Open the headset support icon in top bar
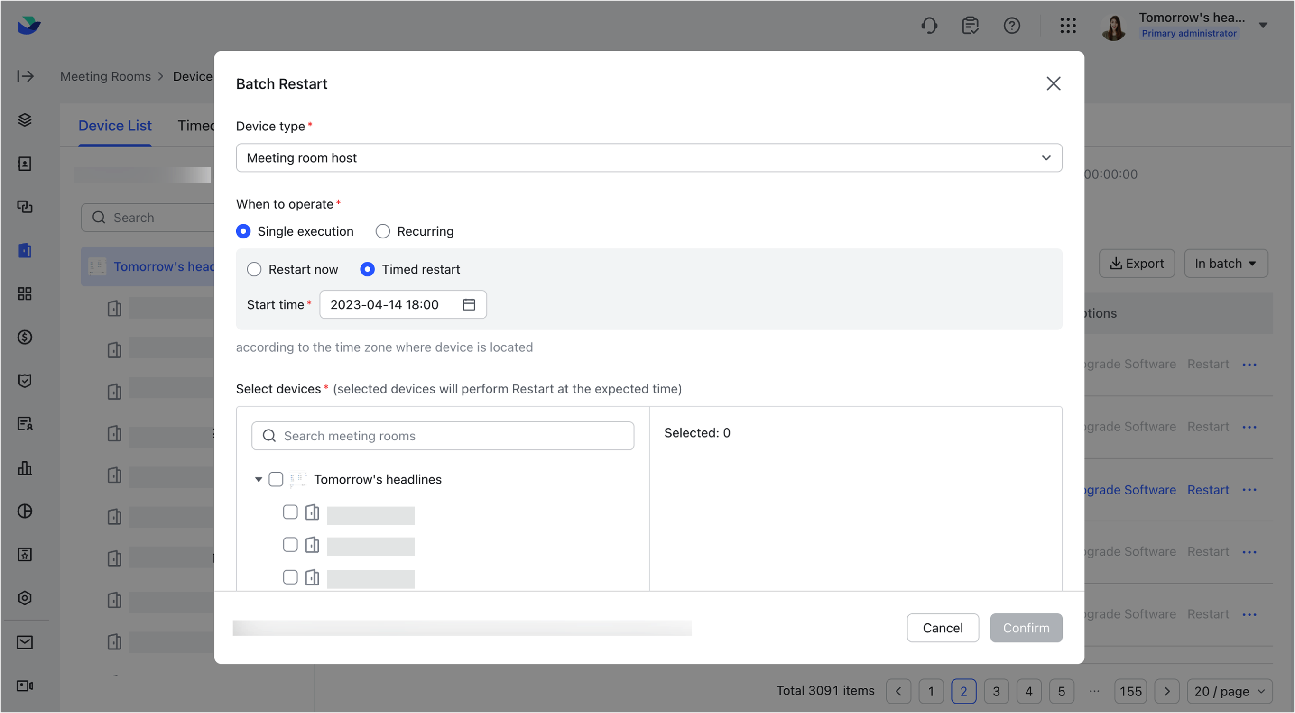Image resolution: width=1295 pixels, height=713 pixels. point(929,26)
